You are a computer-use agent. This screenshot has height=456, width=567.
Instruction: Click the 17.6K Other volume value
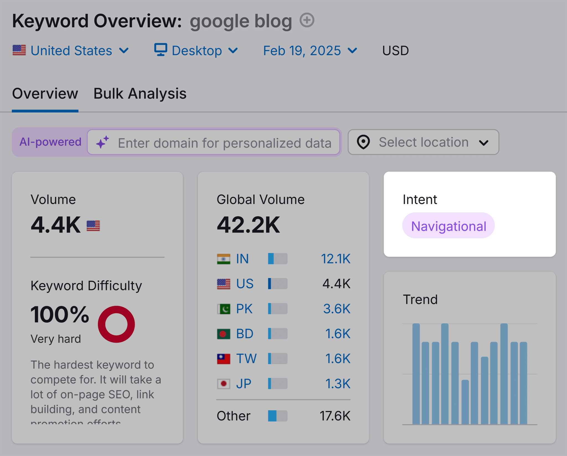(335, 416)
